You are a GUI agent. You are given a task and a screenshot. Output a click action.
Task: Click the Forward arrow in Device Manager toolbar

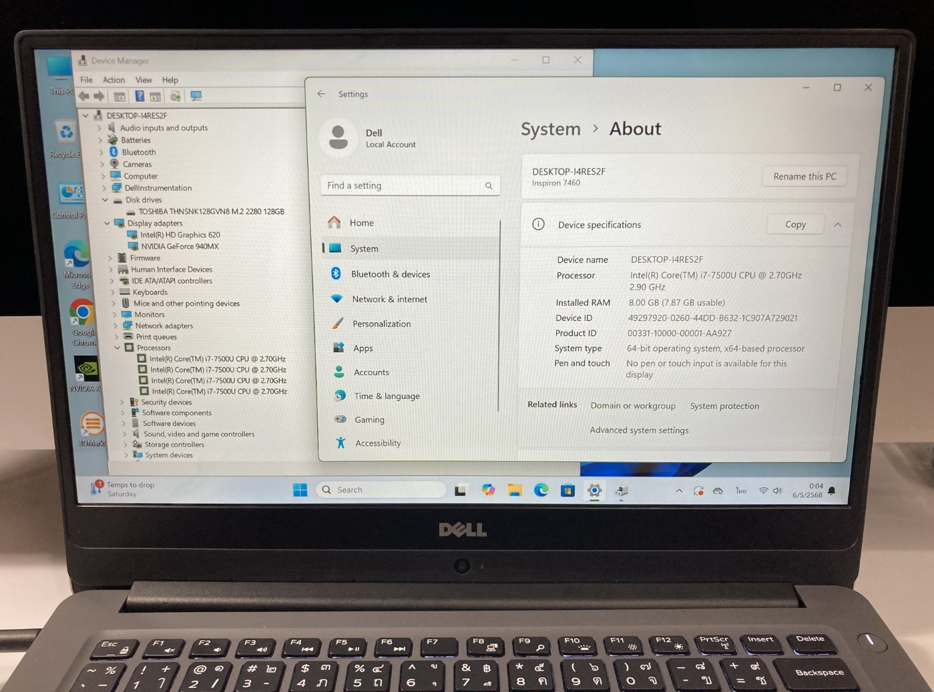click(x=99, y=96)
